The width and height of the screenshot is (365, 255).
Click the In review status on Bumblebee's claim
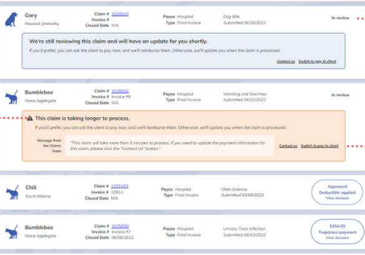[x=340, y=95]
